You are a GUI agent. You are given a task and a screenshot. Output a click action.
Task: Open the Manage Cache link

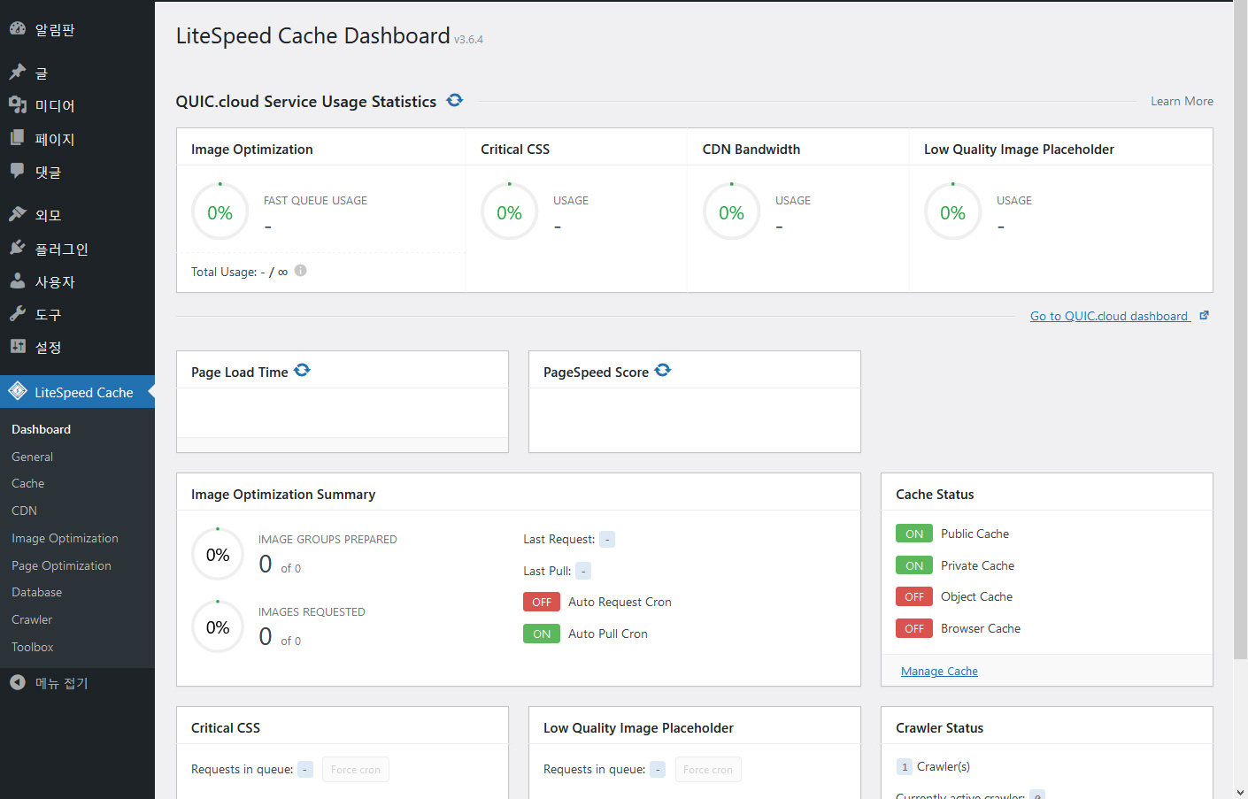pos(939,671)
